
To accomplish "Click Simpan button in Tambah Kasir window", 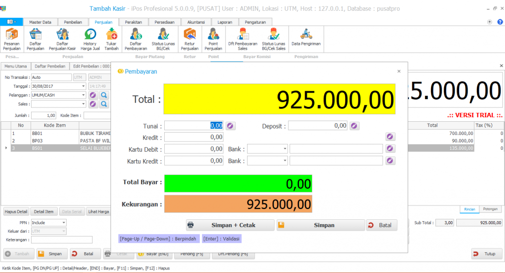I will 52,254.
